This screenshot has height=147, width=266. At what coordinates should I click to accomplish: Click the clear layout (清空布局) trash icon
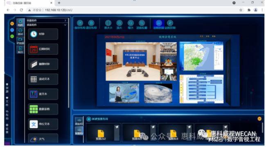tap(91, 23)
